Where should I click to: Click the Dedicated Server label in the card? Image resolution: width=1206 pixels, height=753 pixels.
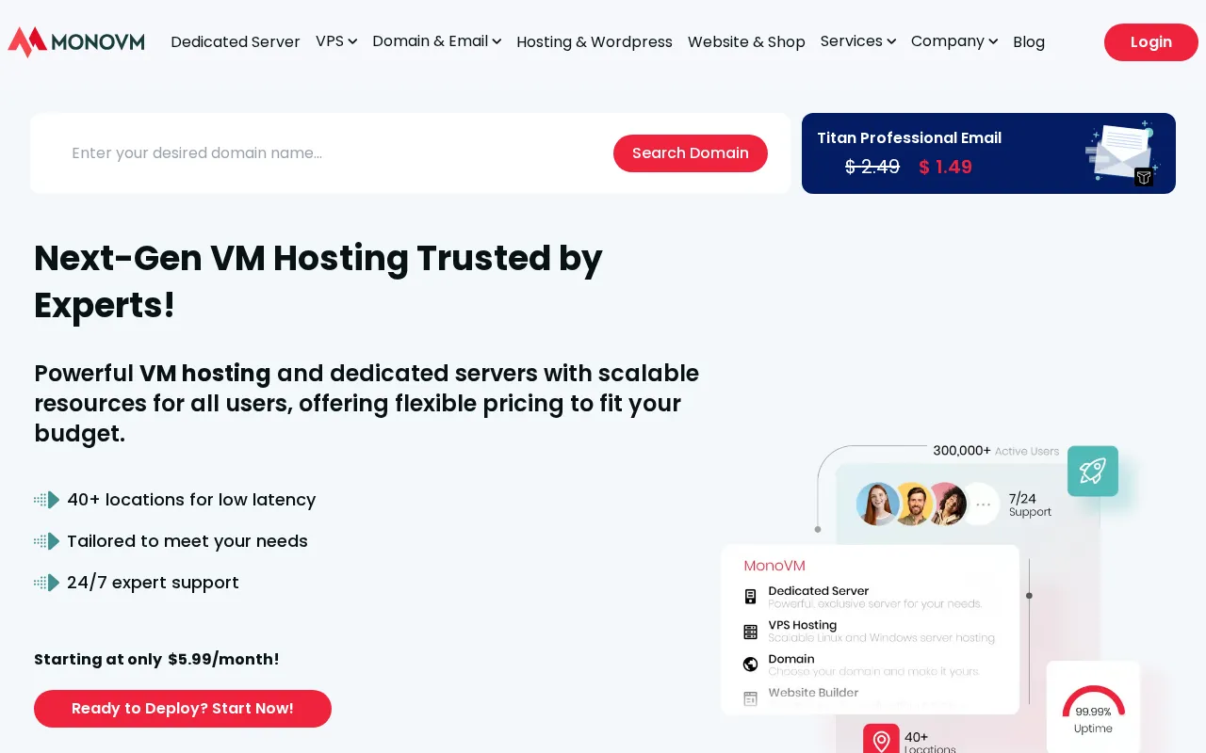point(819,591)
